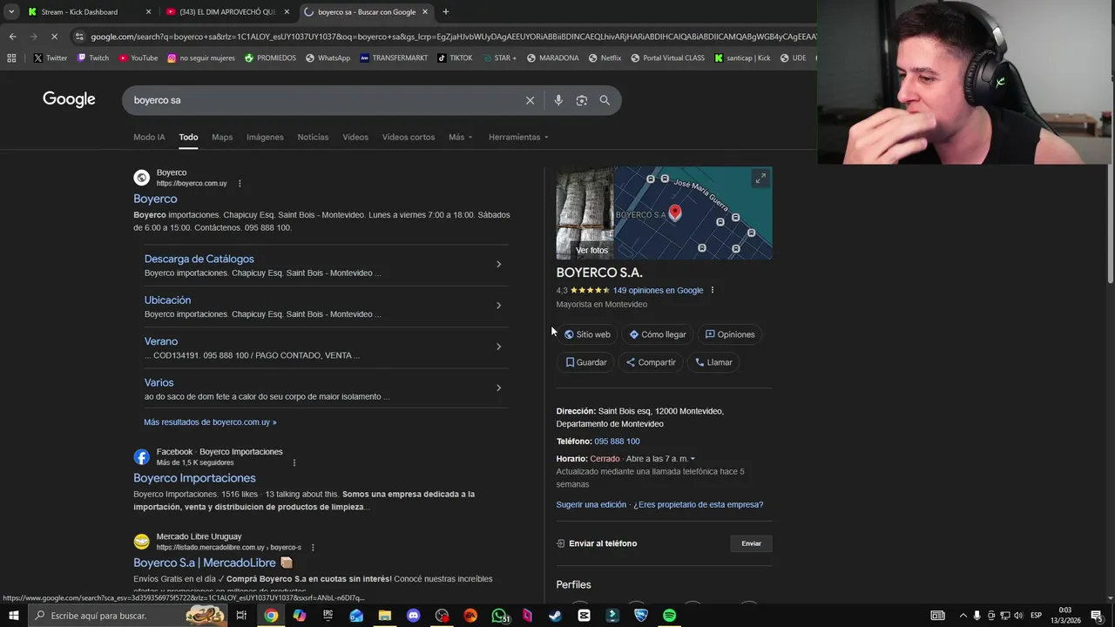Open the Twitter bookmark
The width and height of the screenshot is (1115, 627).
click(x=50, y=58)
